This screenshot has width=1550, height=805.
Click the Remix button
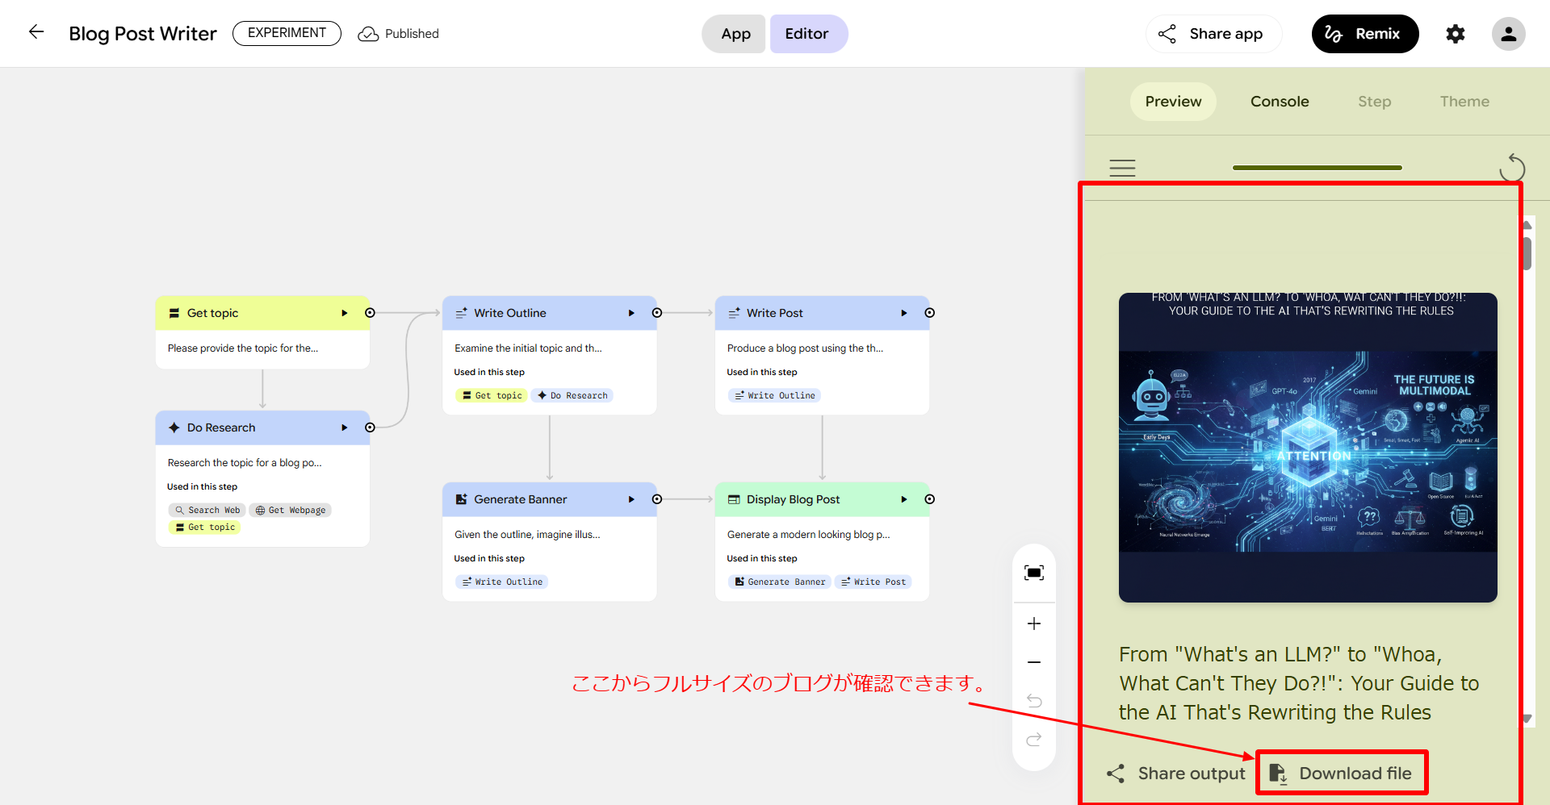tap(1364, 34)
